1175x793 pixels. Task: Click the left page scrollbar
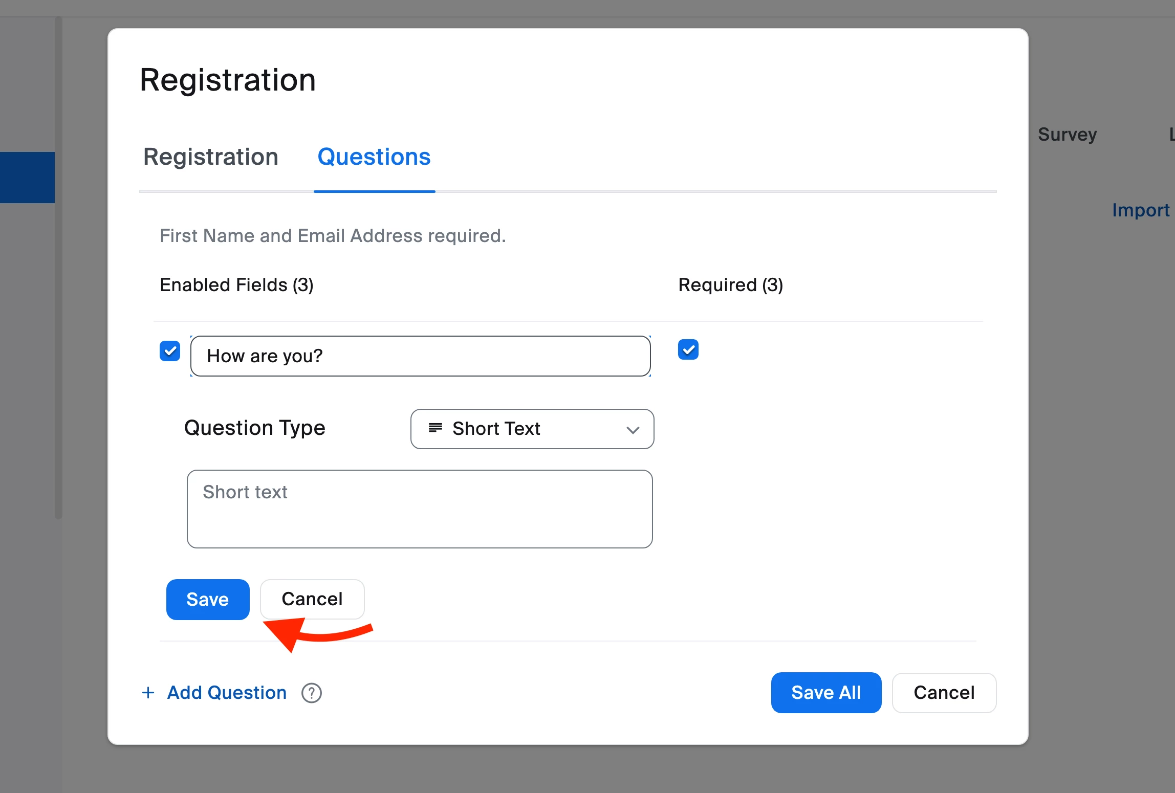pos(59,266)
